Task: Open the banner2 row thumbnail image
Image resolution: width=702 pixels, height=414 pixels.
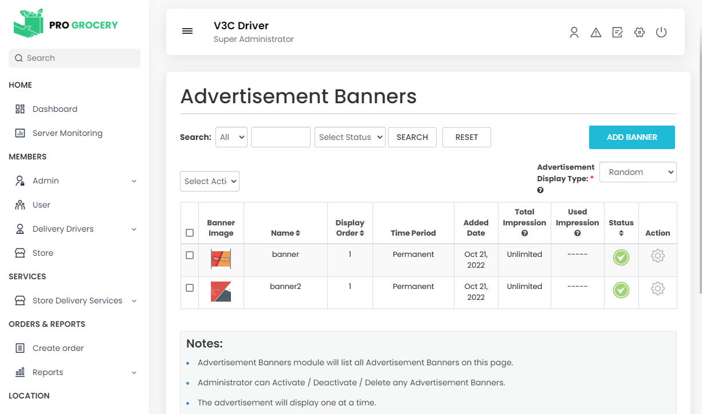Action: click(221, 291)
